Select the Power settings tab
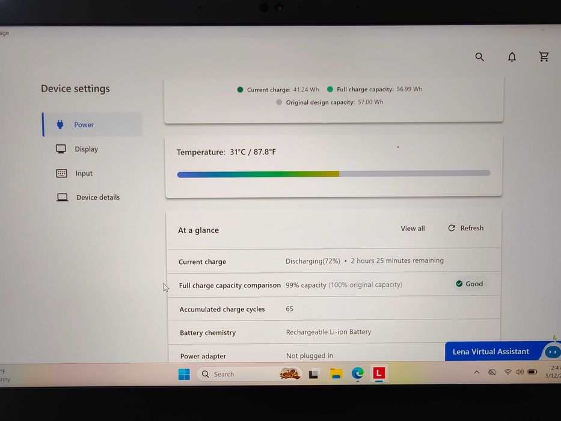 click(93, 124)
